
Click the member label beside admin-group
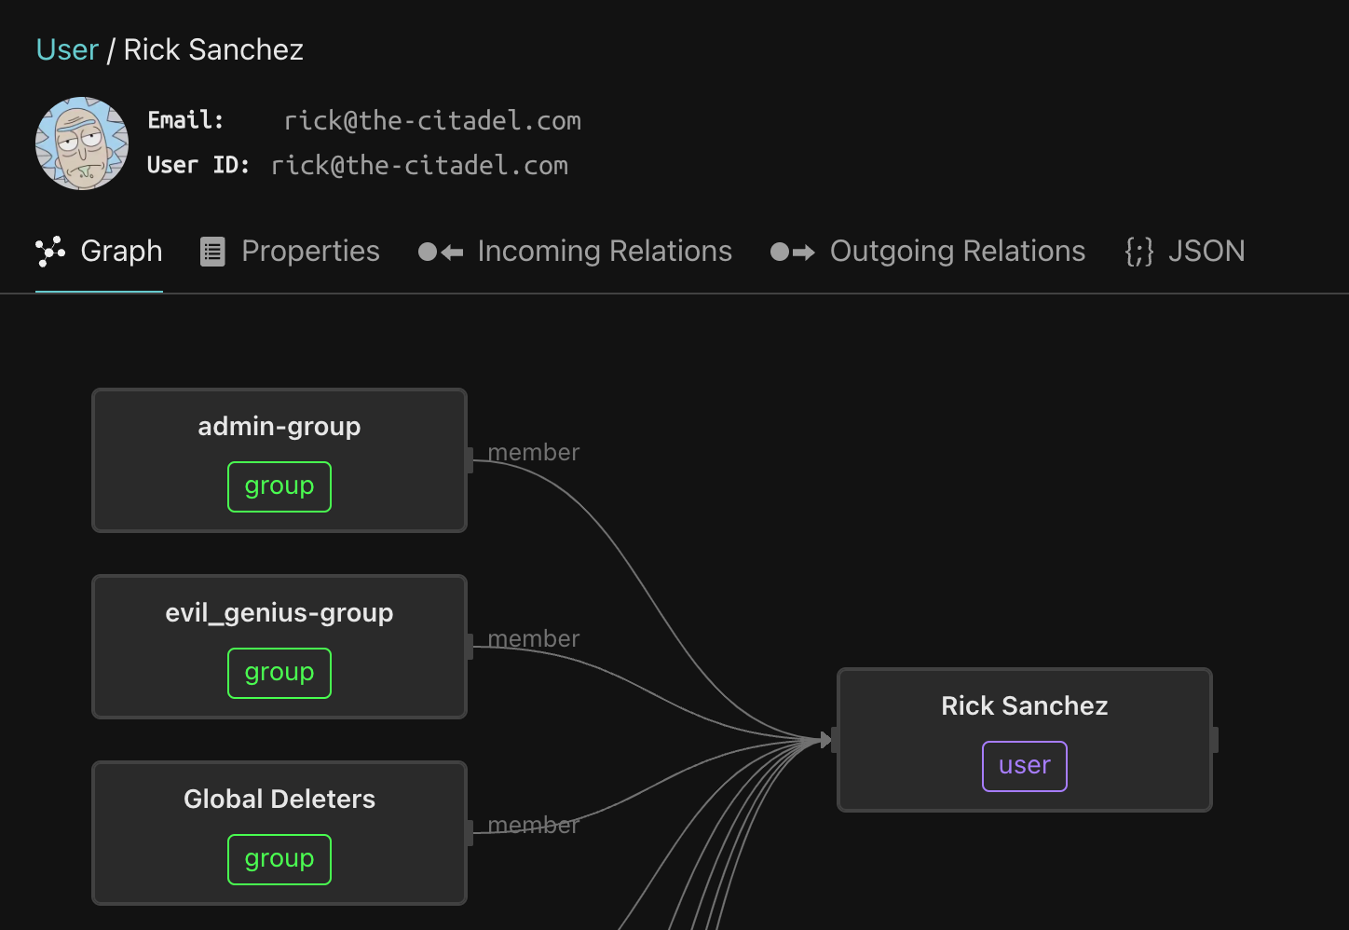[534, 452]
